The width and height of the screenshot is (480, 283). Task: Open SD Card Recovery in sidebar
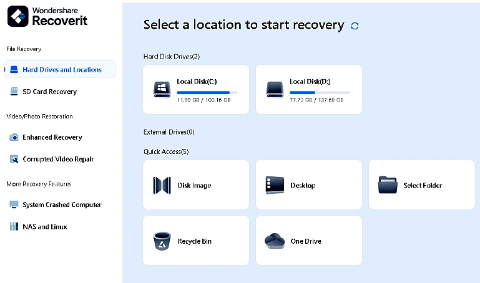(49, 92)
